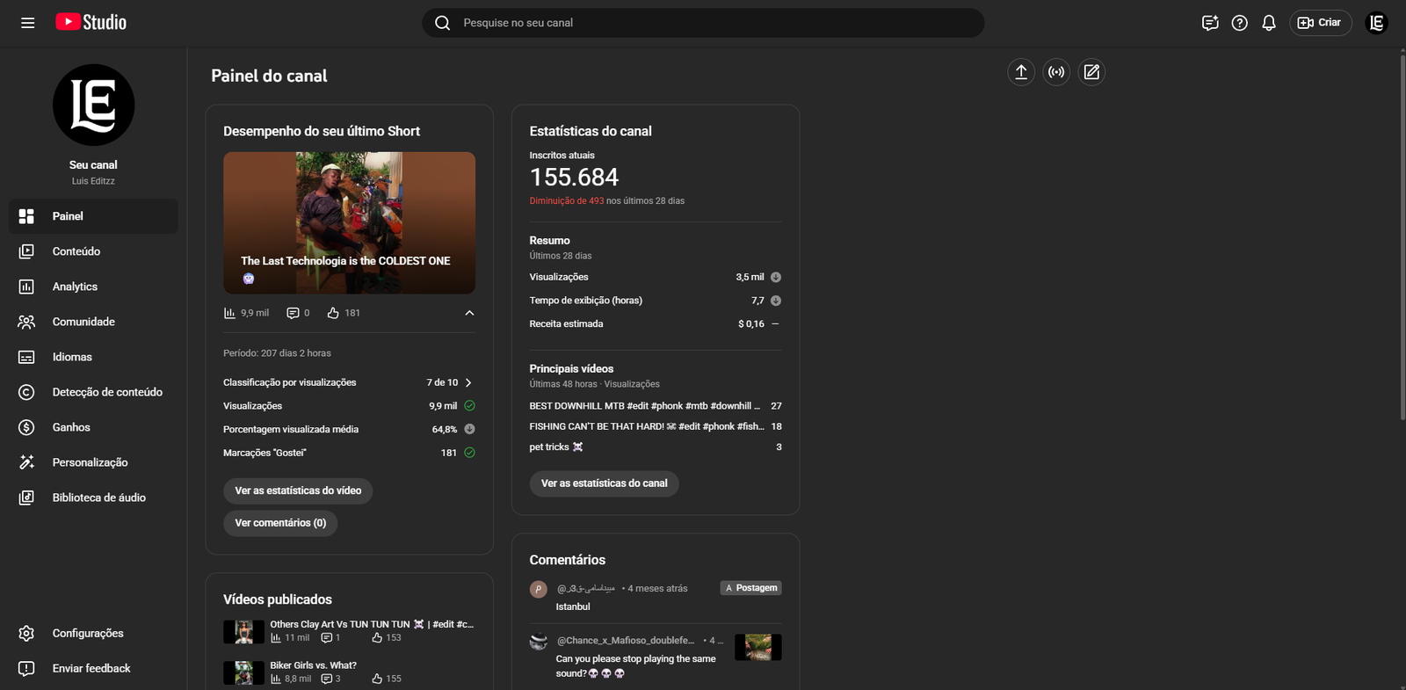Select Painel in the sidebar
This screenshot has width=1406, height=690.
pyautogui.click(x=93, y=216)
